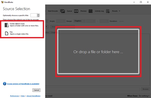Decrease the specific title stepper value
This screenshot has height=98, width=151.
[x=38, y=16]
